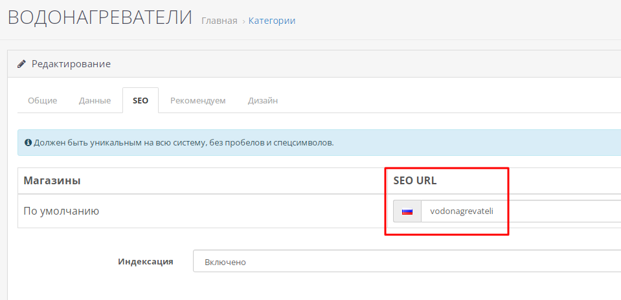Focus the SEO URL field with vodonagrevateli
Viewport: 621px width, 300px height.
point(521,211)
